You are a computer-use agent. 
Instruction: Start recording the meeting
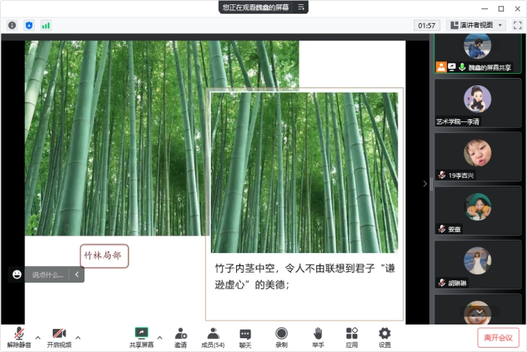coord(282,334)
